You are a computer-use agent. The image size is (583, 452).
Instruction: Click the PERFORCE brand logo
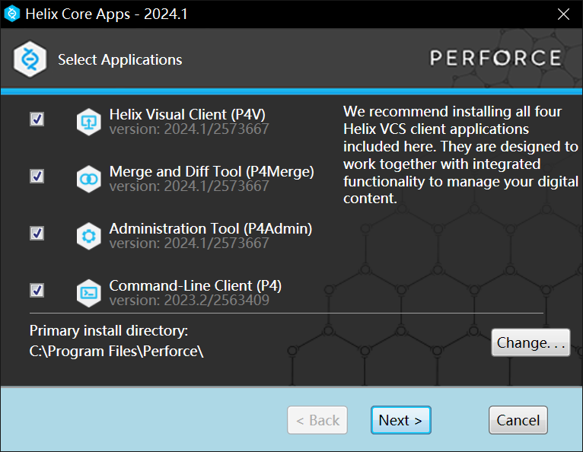pyautogui.click(x=495, y=59)
